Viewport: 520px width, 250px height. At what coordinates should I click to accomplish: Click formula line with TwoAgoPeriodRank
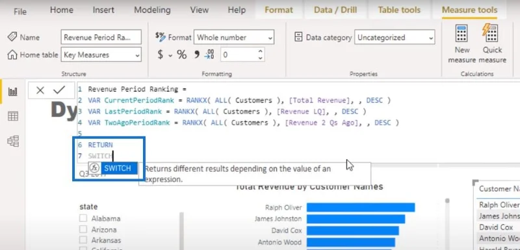pyautogui.click(x=243, y=123)
